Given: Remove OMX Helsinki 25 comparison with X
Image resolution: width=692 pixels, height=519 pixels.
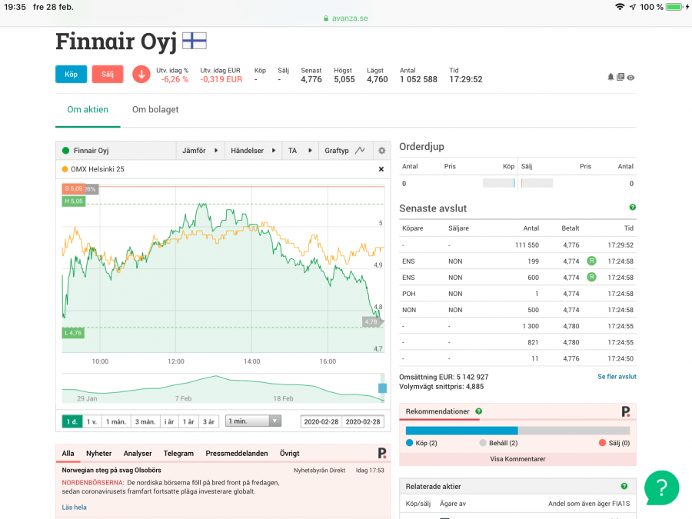Looking at the screenshot, I should coord(381,169).
